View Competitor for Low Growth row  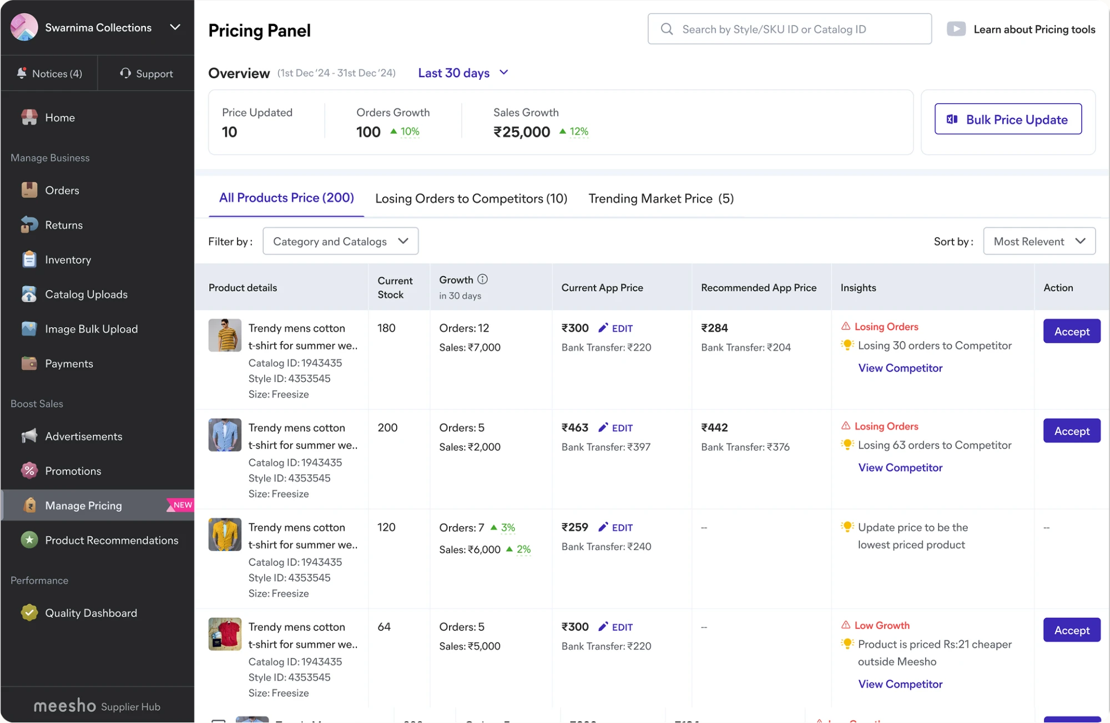click(900, 684)
